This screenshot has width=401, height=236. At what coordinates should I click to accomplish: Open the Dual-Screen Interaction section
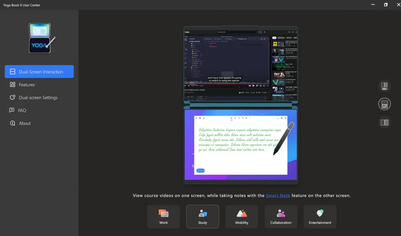click(x=39, y=71)
